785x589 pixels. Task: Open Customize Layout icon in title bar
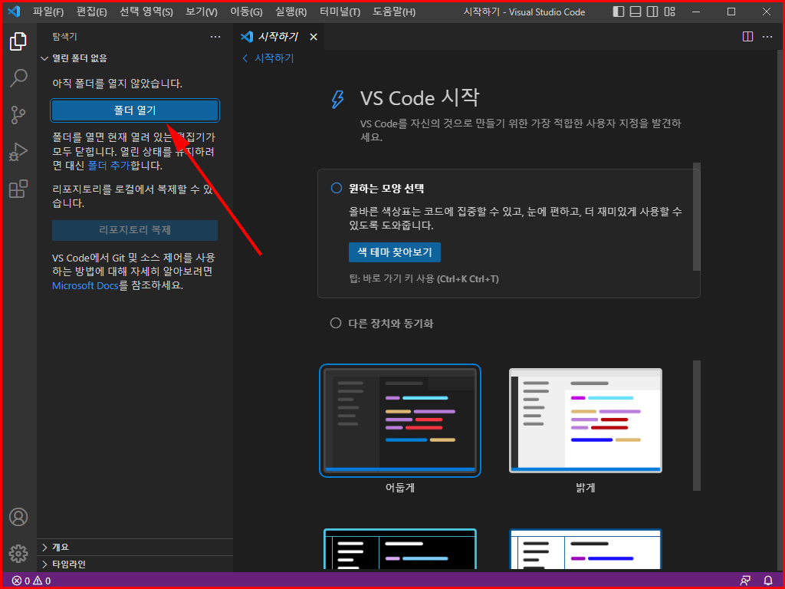click(x=669, y=12)
